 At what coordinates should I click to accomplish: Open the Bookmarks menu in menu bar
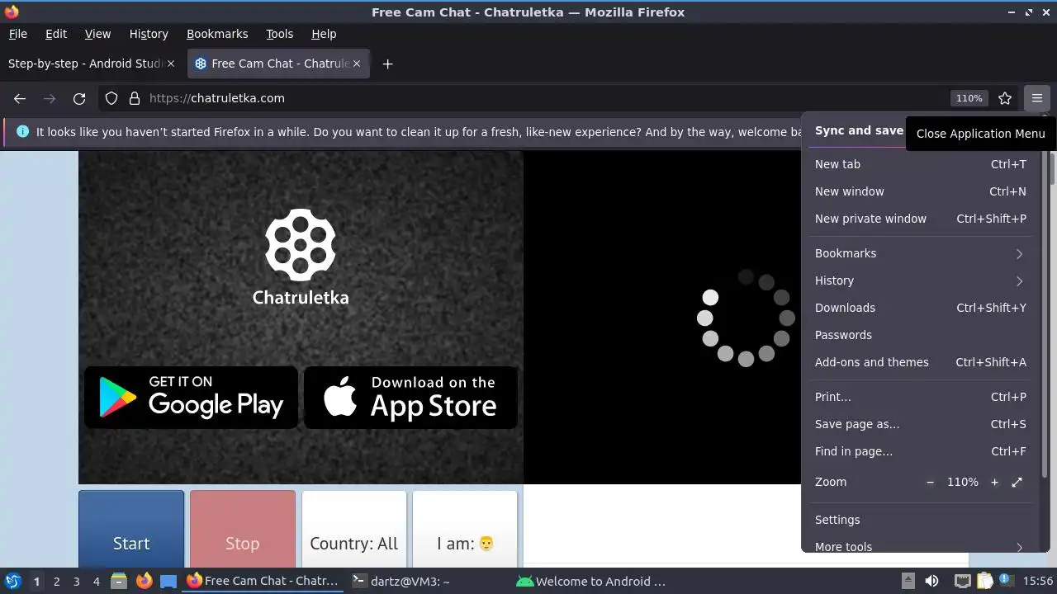pos(217,34)
